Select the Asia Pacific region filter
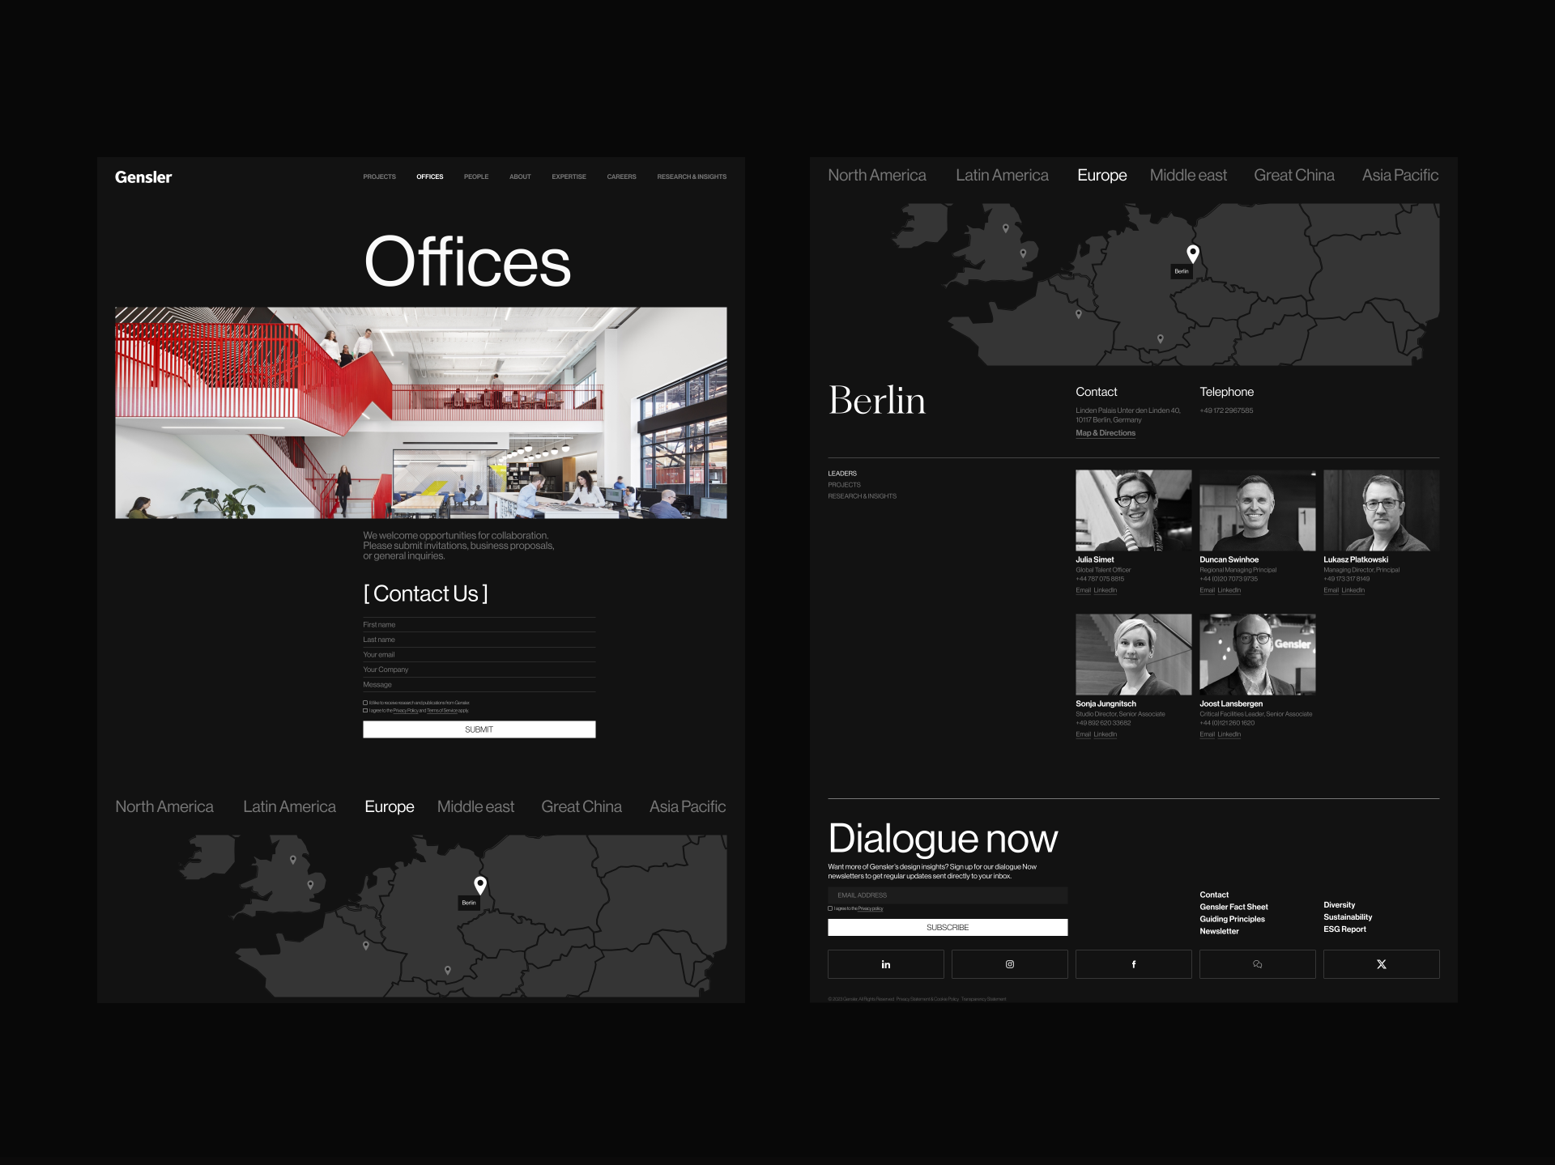 click(1399, 175)
